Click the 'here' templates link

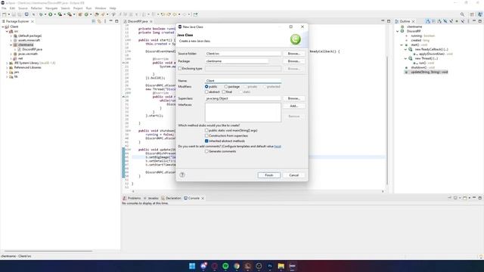[278, 146]
